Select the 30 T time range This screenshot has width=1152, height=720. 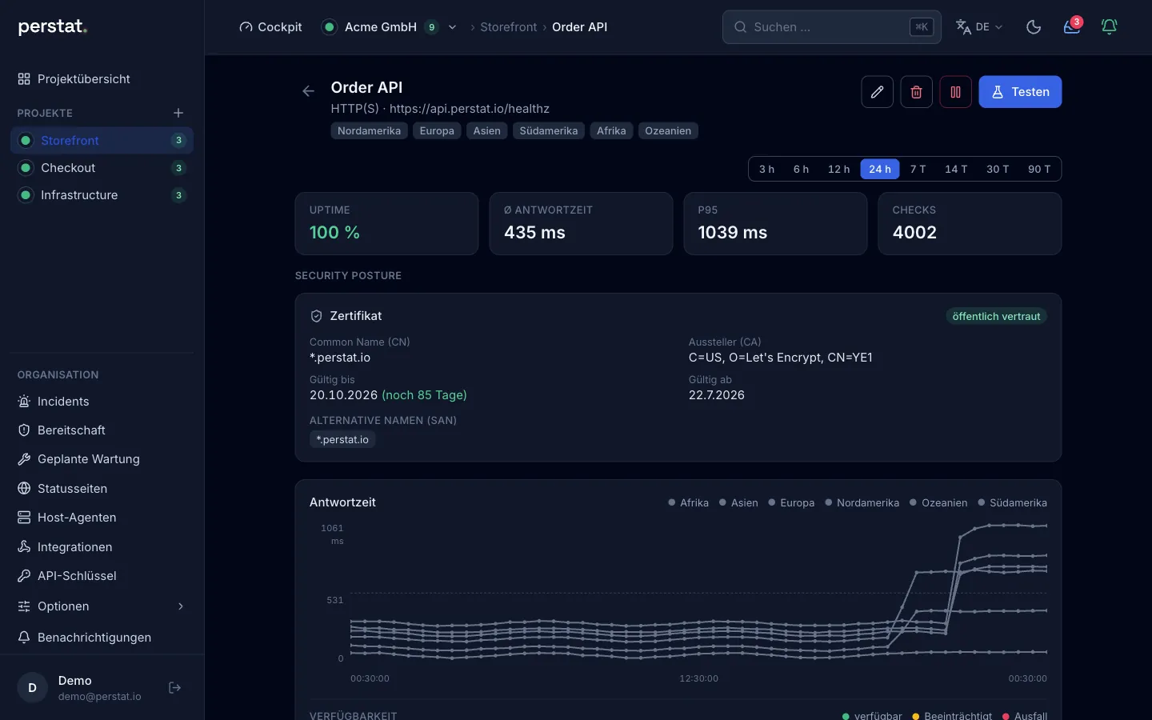pyautogui.click(x=998, y=169)
